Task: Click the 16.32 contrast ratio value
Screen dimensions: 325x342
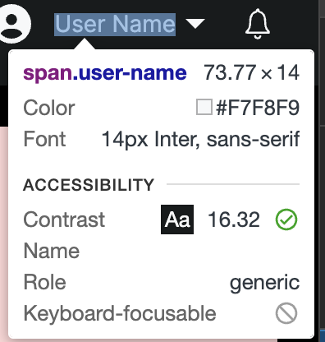Action: (234, 220)
